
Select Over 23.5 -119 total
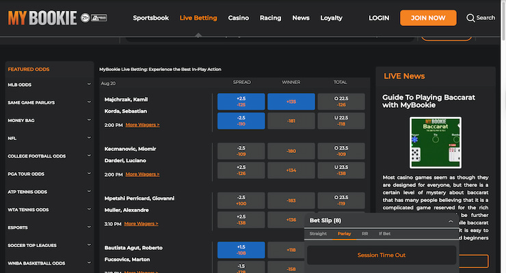[x=341, y=201]
